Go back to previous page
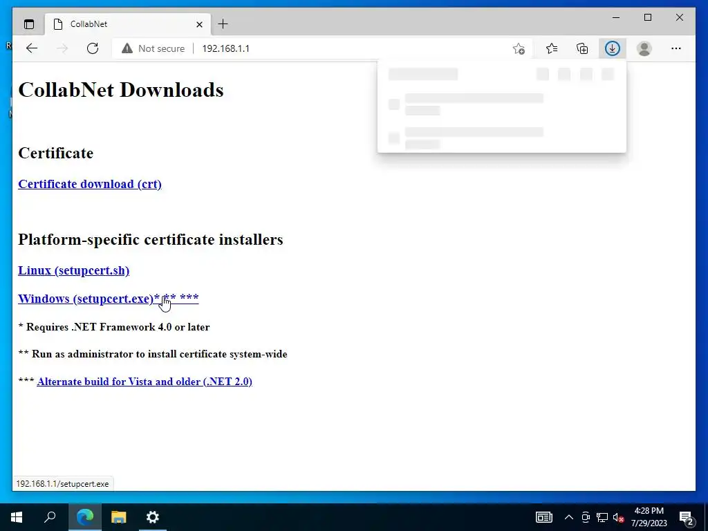708x531 pixels. point(32,48)
